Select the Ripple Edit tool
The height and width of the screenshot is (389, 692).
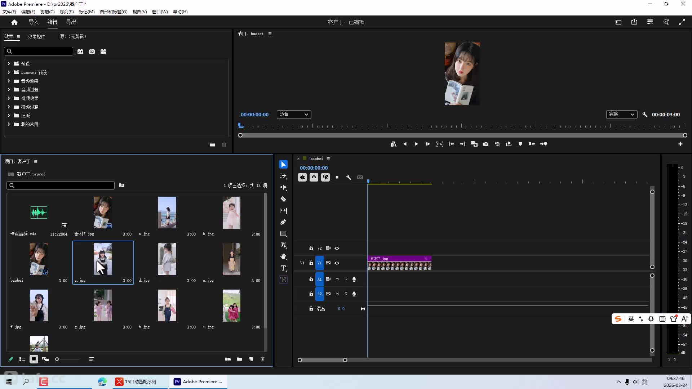(283, 188)
